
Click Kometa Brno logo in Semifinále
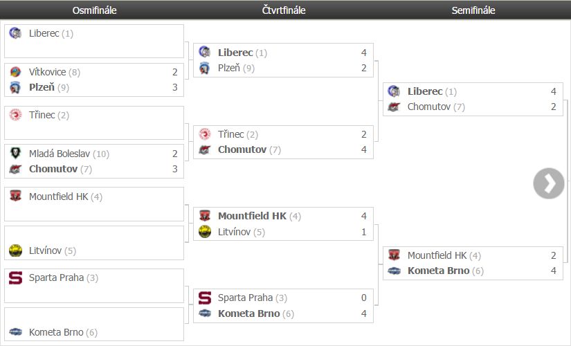394,271
